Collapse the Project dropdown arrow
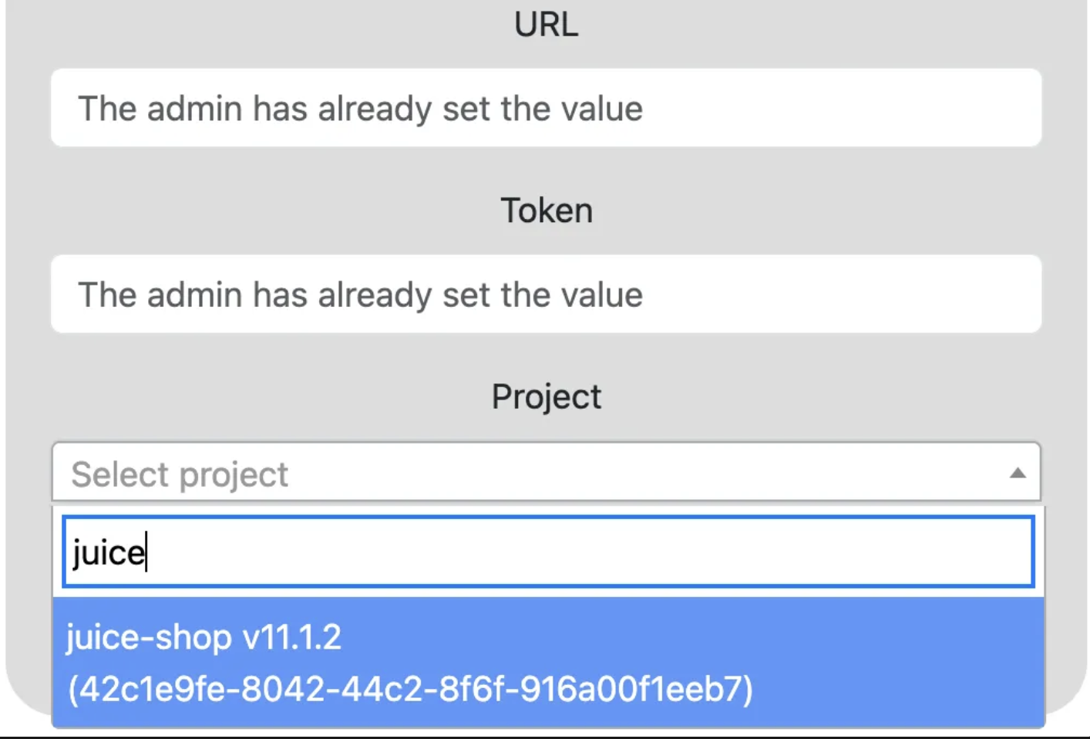The height and width of the screenshot is (739, 1090). pyautogui.click(x=1018, y=473)
